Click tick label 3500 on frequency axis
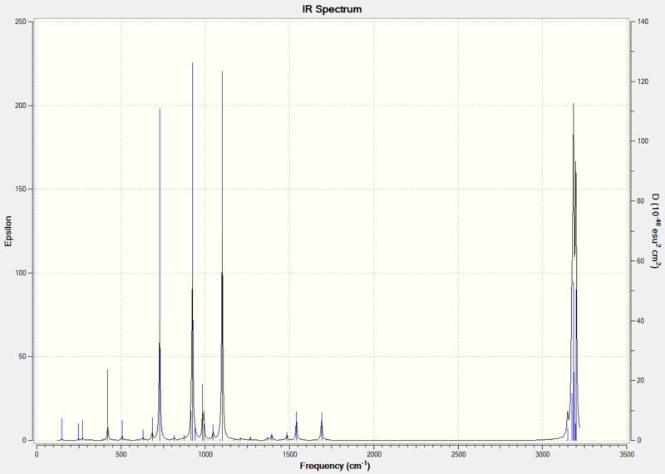This screenshot has width=665, height=474. [627, 455]
